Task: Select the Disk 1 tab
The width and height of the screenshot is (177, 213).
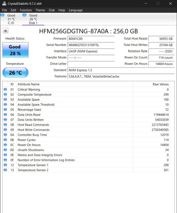Action: point(33,19)
